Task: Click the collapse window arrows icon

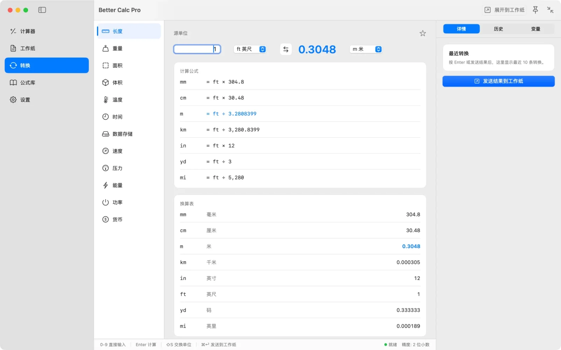Action: pos(550,10)
